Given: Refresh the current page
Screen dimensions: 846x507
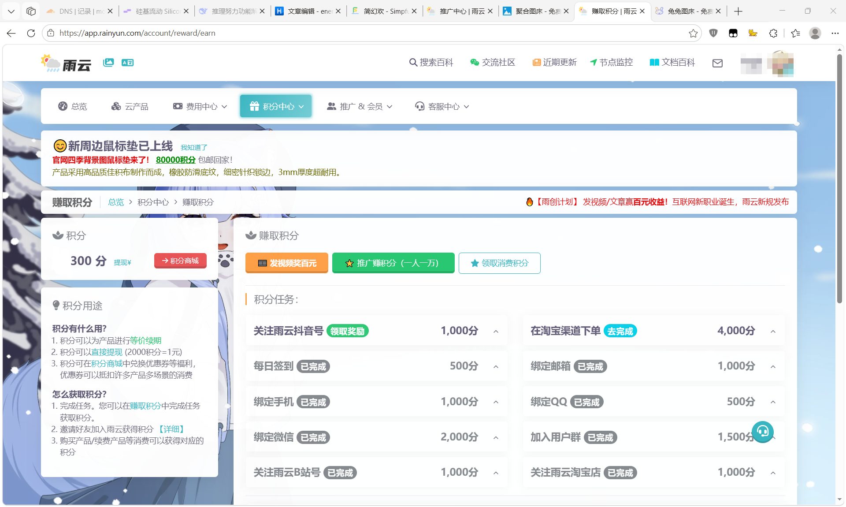Looking at the screenshot, I should (x=31, y=33).
